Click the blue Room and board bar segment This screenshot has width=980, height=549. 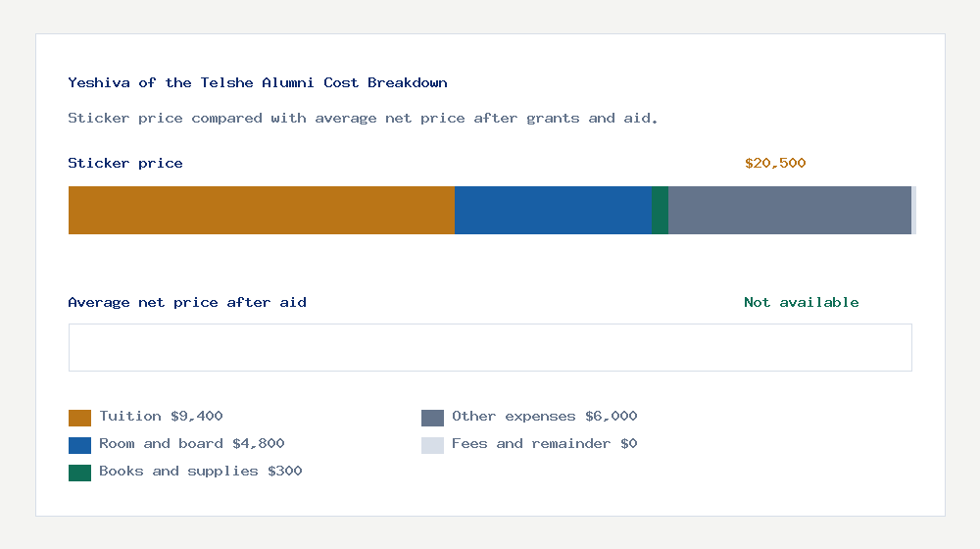point(553,210)
